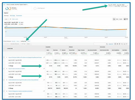Click inside the table search field
Image resolution: width=135 pixels, height=100 pixels.
pyautogui.click(x=100, y=44)
